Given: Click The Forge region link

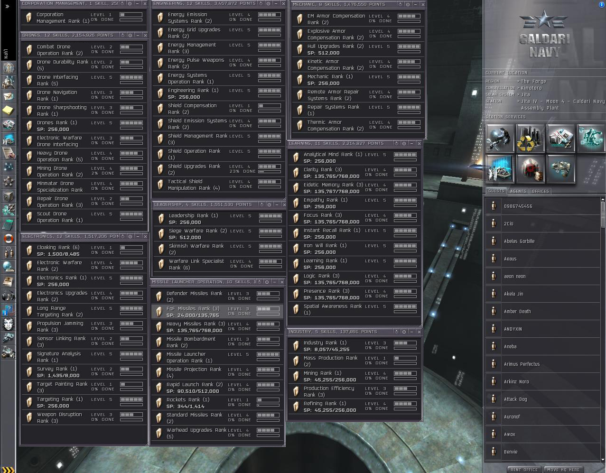Looking at the screenshot, I should (x=533, y=82).
